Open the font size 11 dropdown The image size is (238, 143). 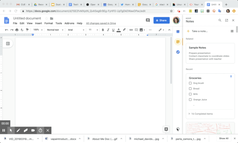click(93, 30)
